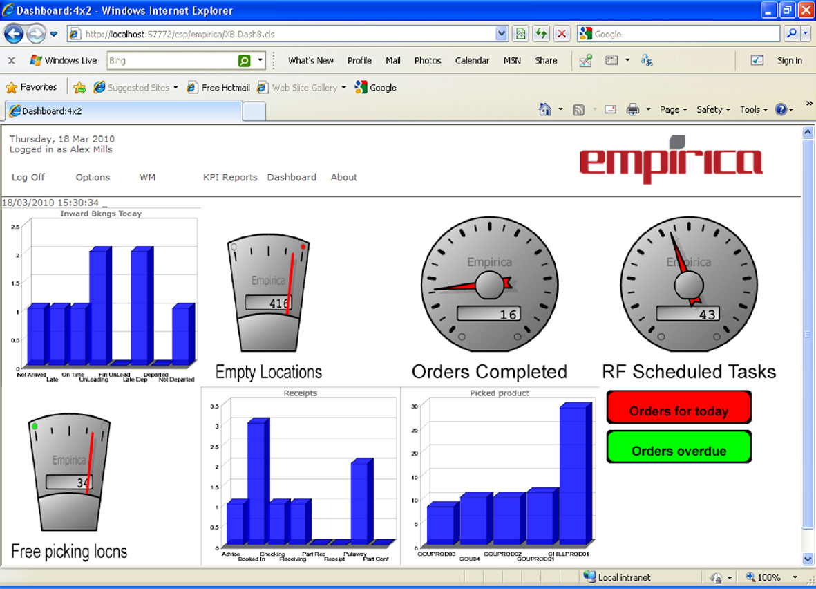Click the green Orders overdue button
Viewport: 816px width, 589px height.
[679, 451]
